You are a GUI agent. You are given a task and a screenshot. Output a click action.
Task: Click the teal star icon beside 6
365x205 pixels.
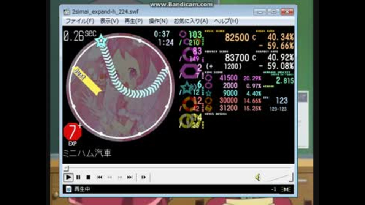coord(187,88)
